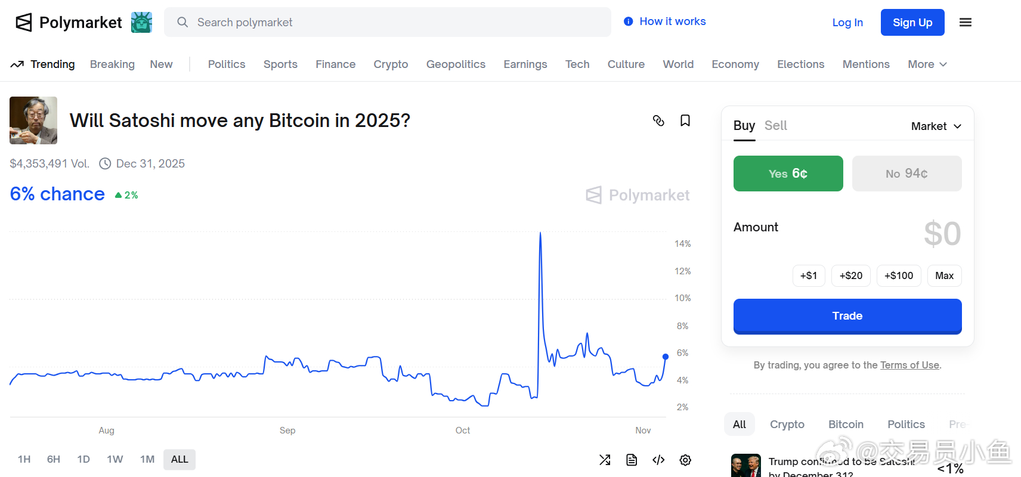Open the Terms of Use link

click(909, 365)
